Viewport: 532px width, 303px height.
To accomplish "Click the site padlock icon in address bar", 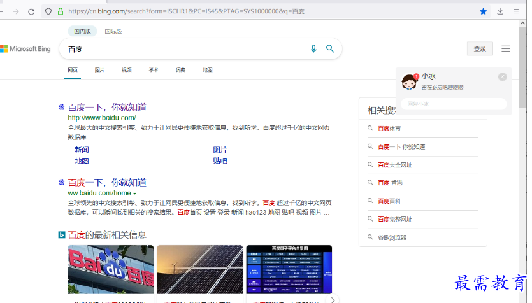I will coord(61,11).
